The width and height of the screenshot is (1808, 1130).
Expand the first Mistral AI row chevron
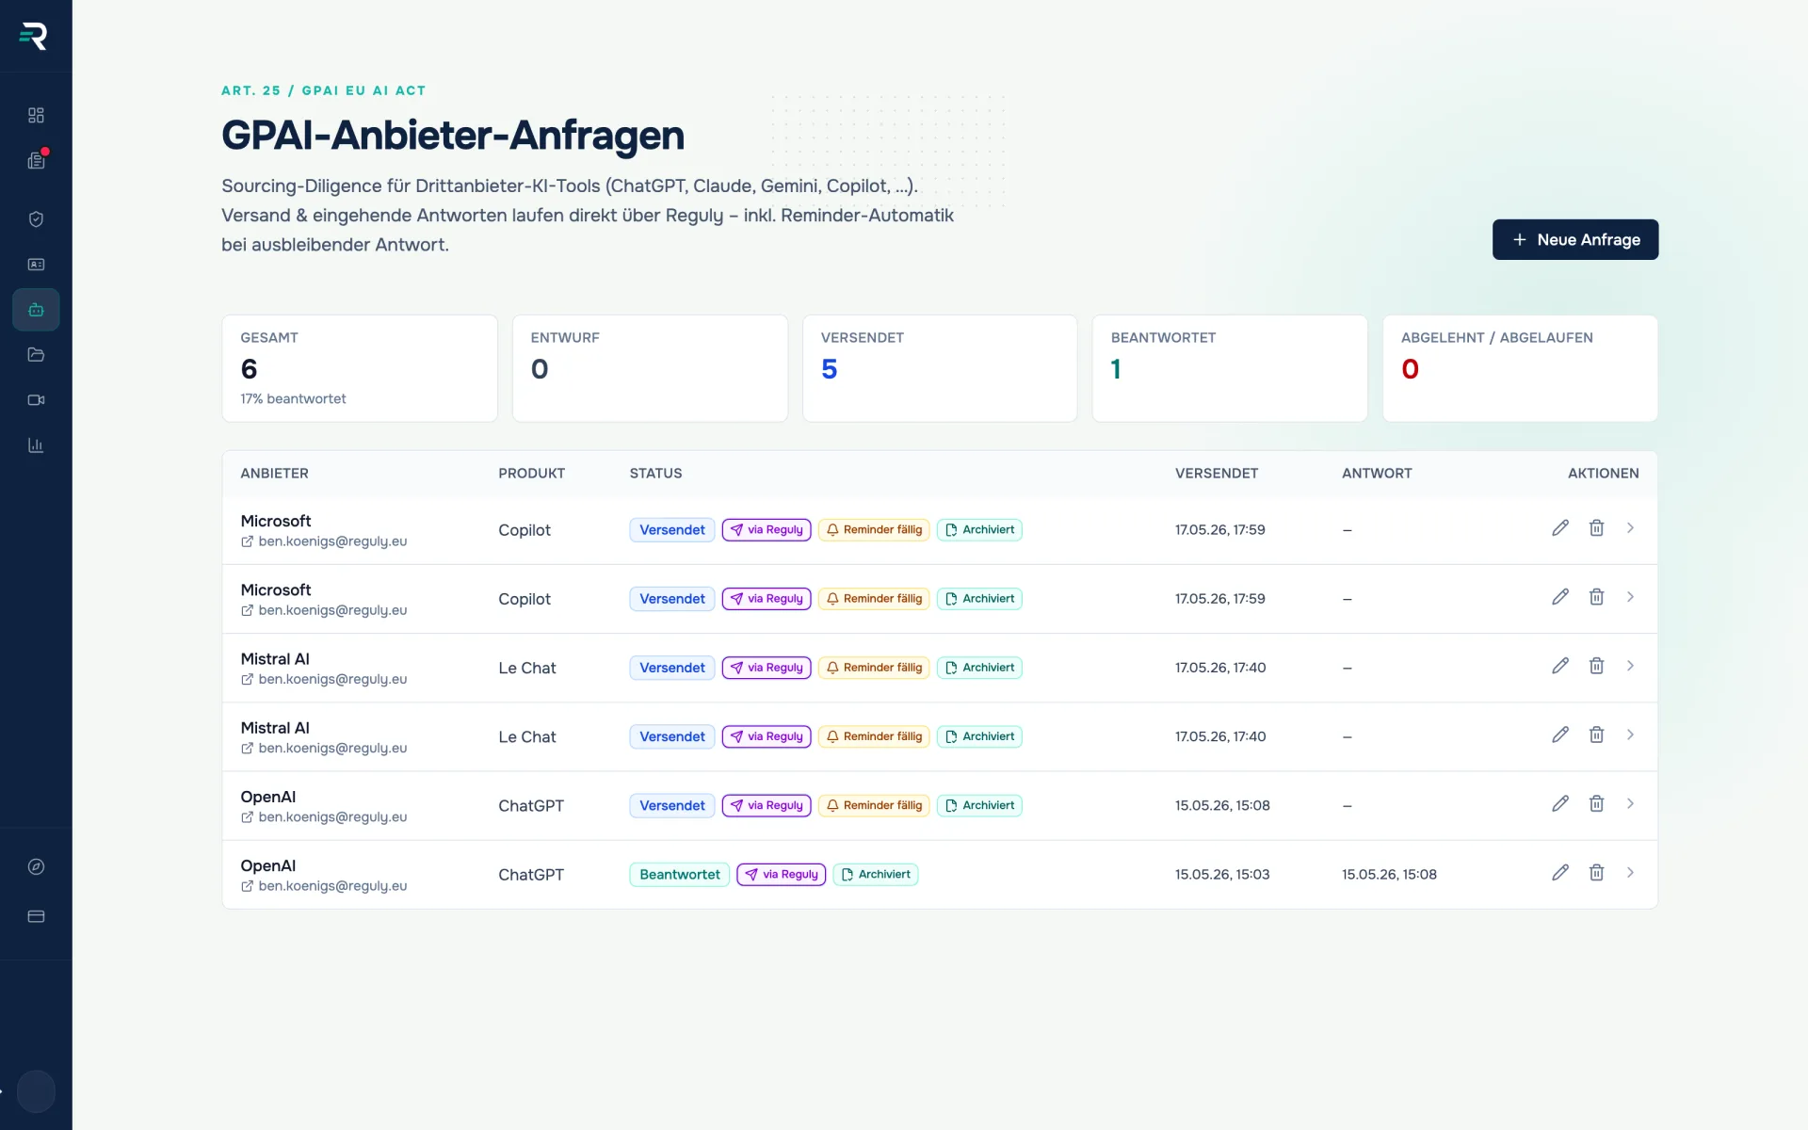click(x=1630, y=666)
